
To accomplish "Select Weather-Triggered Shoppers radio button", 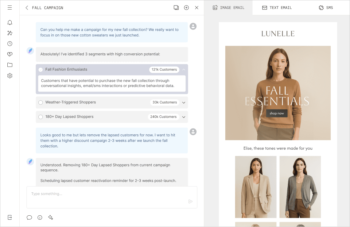I will click(x=41, y=102).
